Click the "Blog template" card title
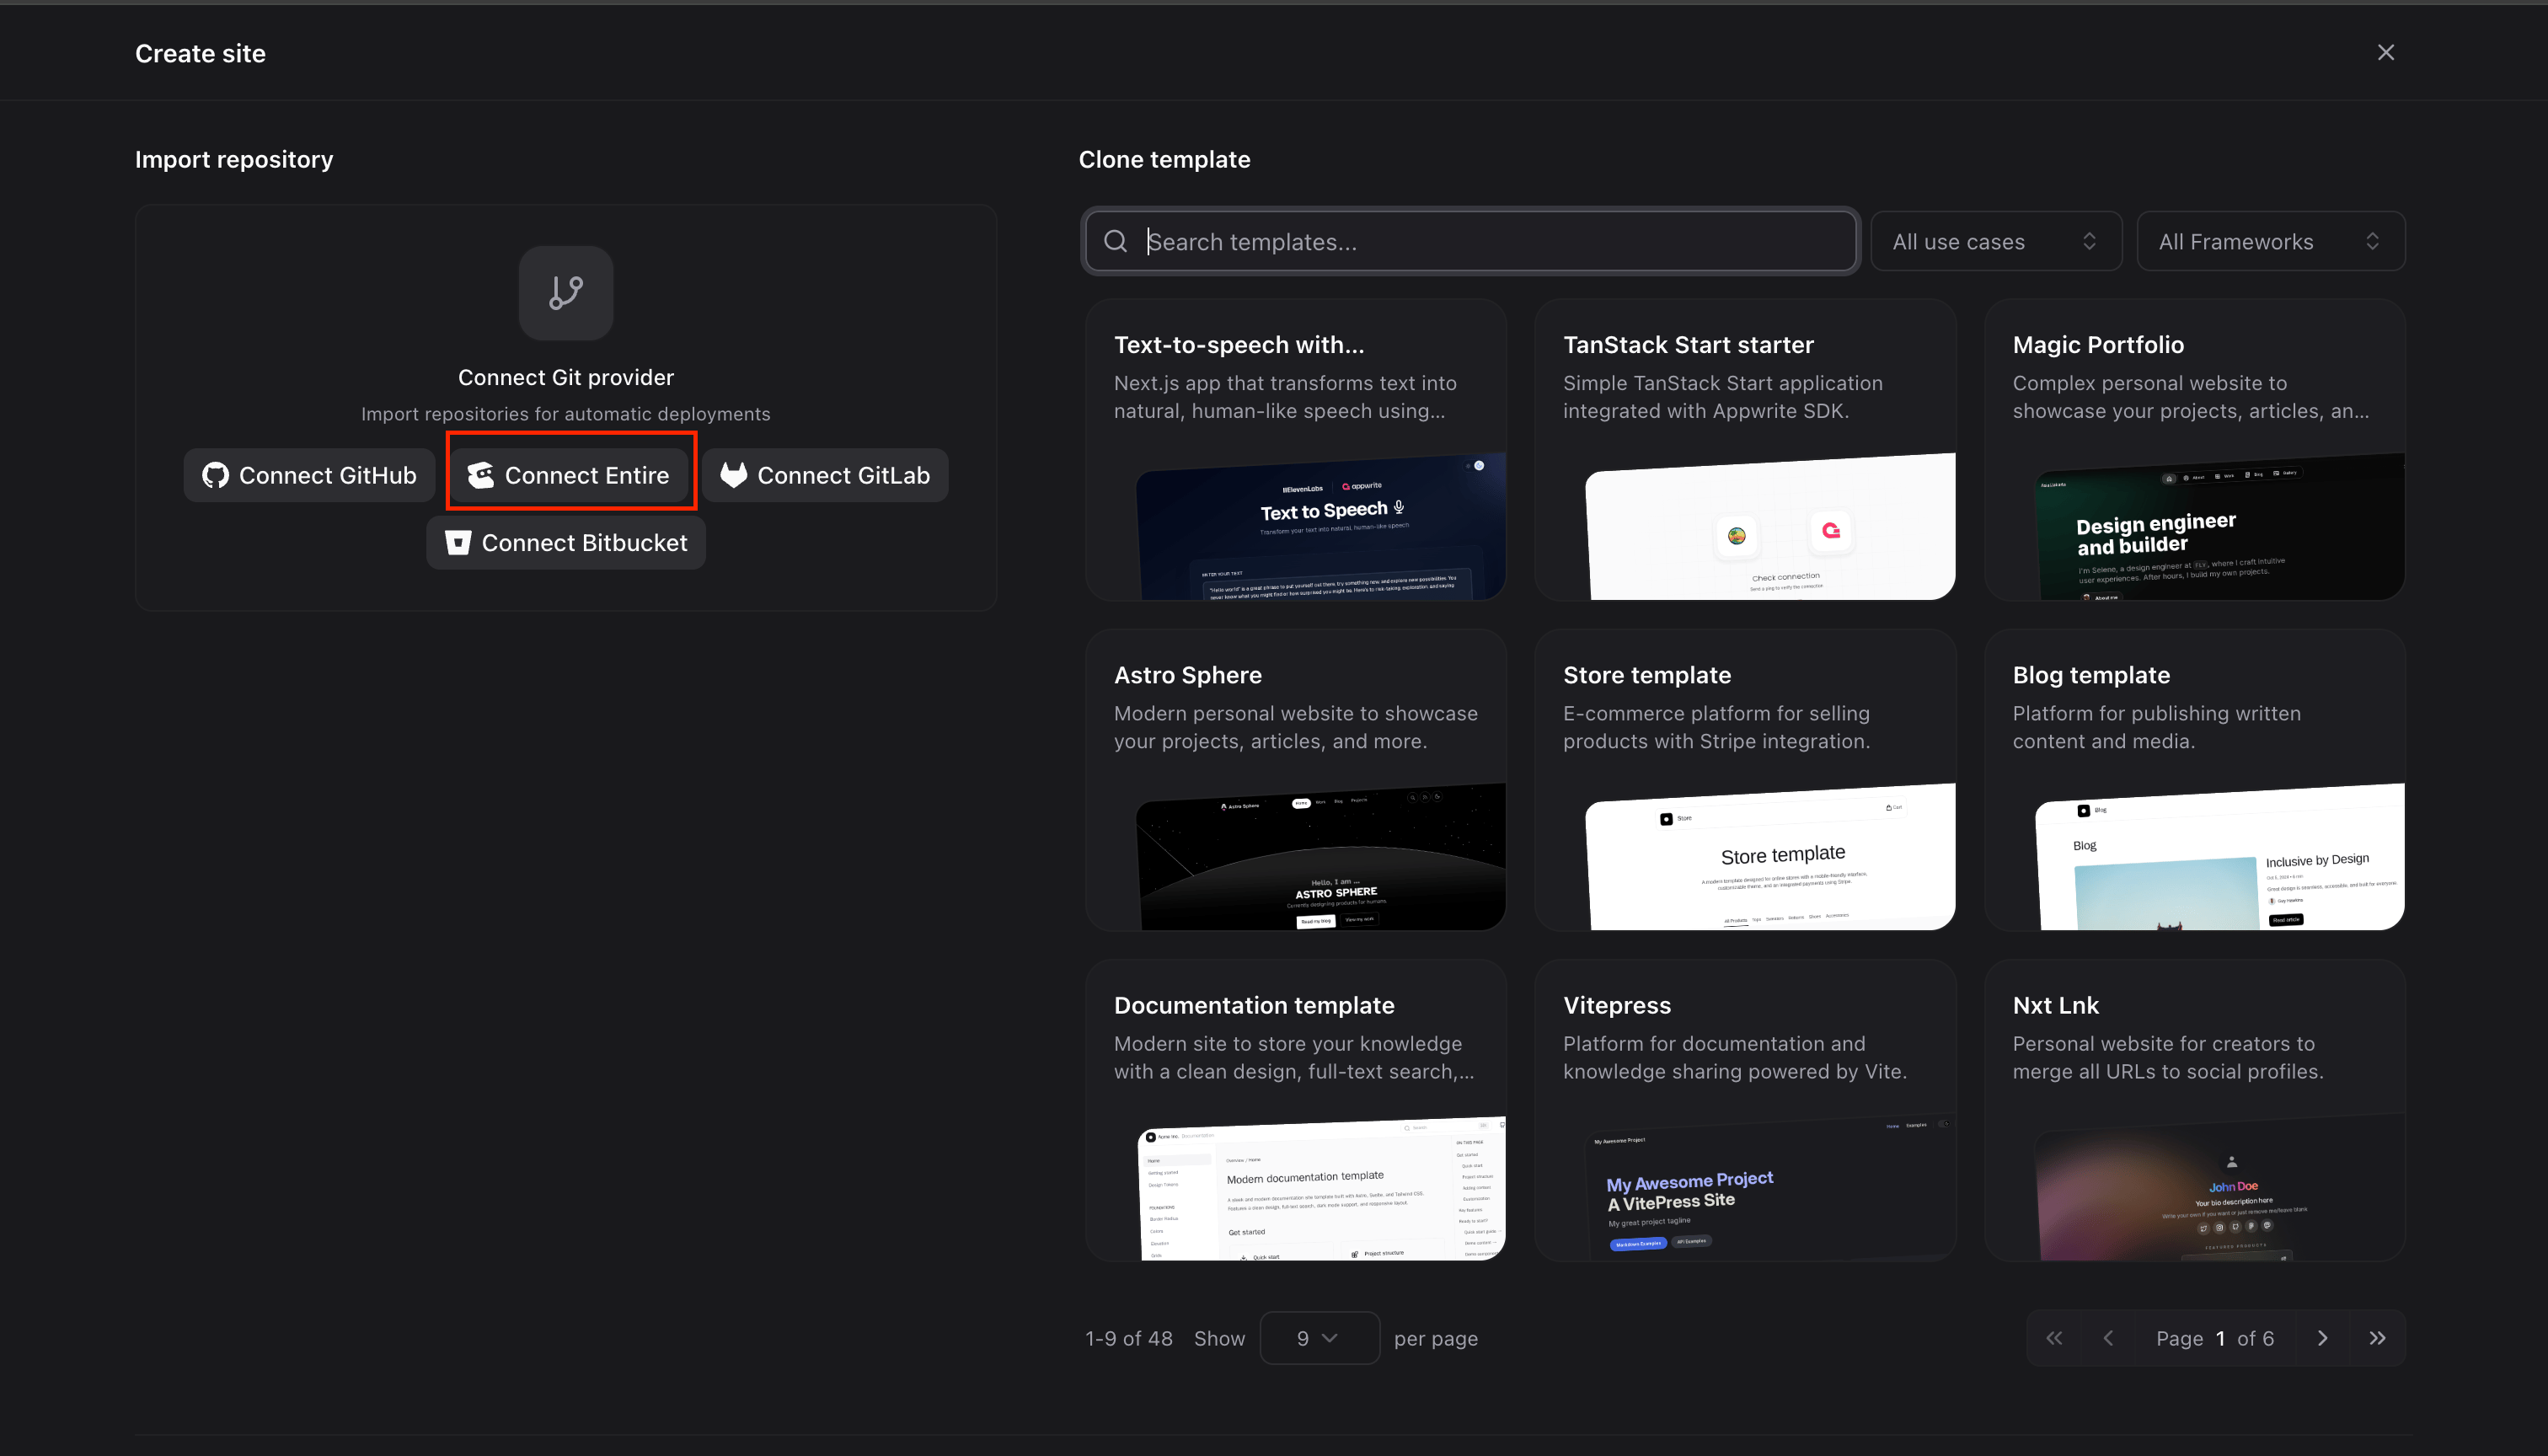 pos(2091,675)
